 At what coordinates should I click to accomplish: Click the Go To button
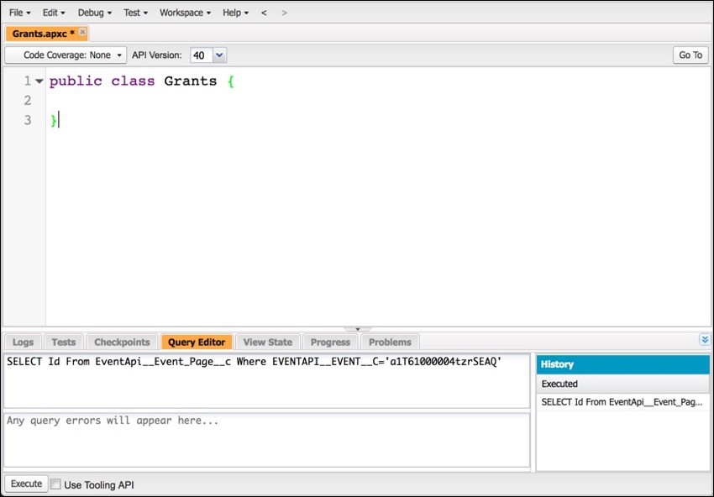[690, 55]
